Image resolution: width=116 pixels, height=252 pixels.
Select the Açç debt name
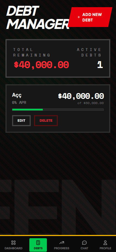pos(17,95)
